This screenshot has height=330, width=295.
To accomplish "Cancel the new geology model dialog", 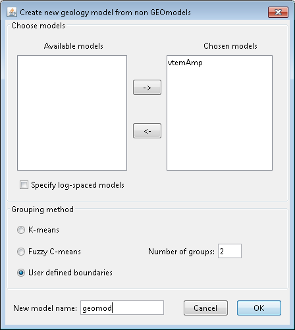I will tap(205, 308).
